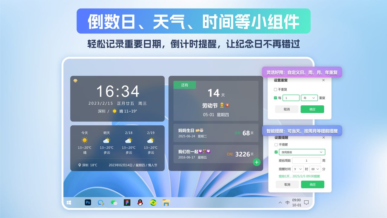
Task: Tick the 不提醒 checkbox
Action: coord(276,145)
